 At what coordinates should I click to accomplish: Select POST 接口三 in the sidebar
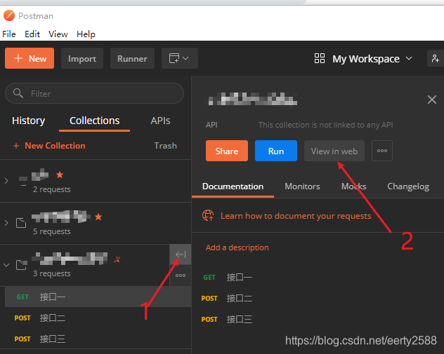point(98,339)
